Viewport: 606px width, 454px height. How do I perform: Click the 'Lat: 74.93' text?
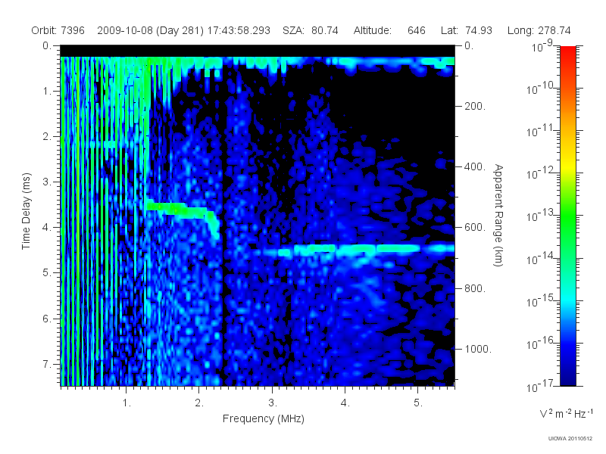[467, 30]
